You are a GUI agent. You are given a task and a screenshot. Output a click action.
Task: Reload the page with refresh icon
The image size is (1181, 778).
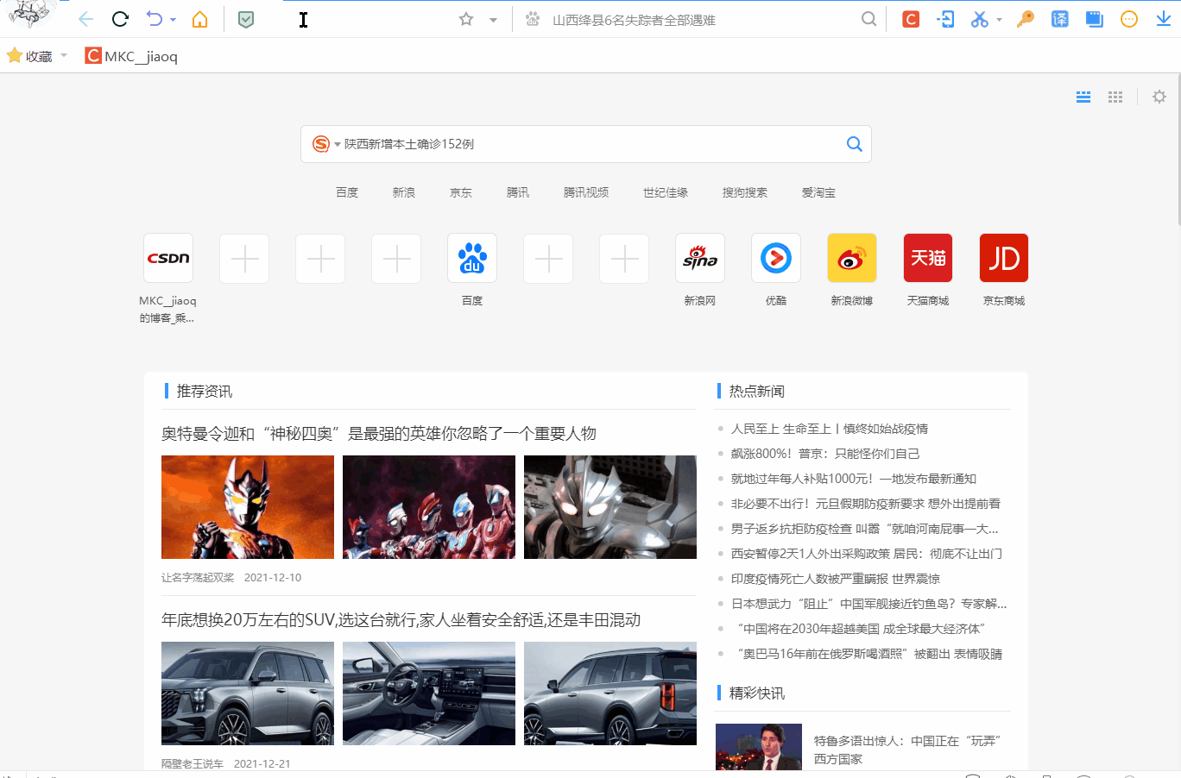120,19
